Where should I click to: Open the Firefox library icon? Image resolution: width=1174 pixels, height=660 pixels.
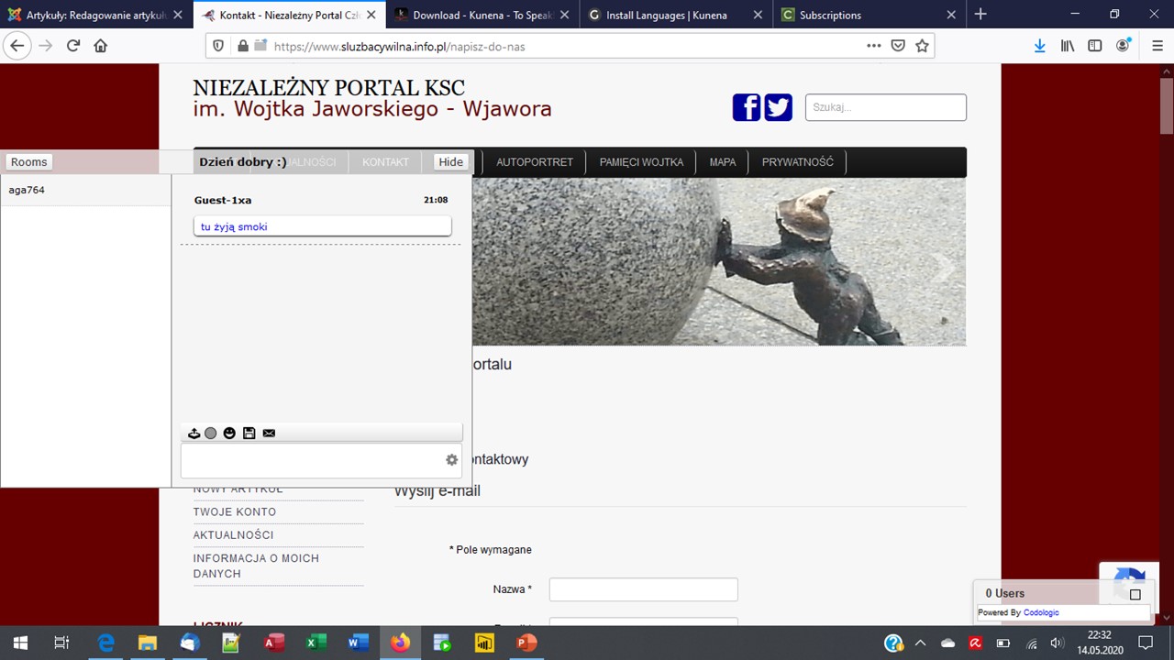(x=1068, y=46)
